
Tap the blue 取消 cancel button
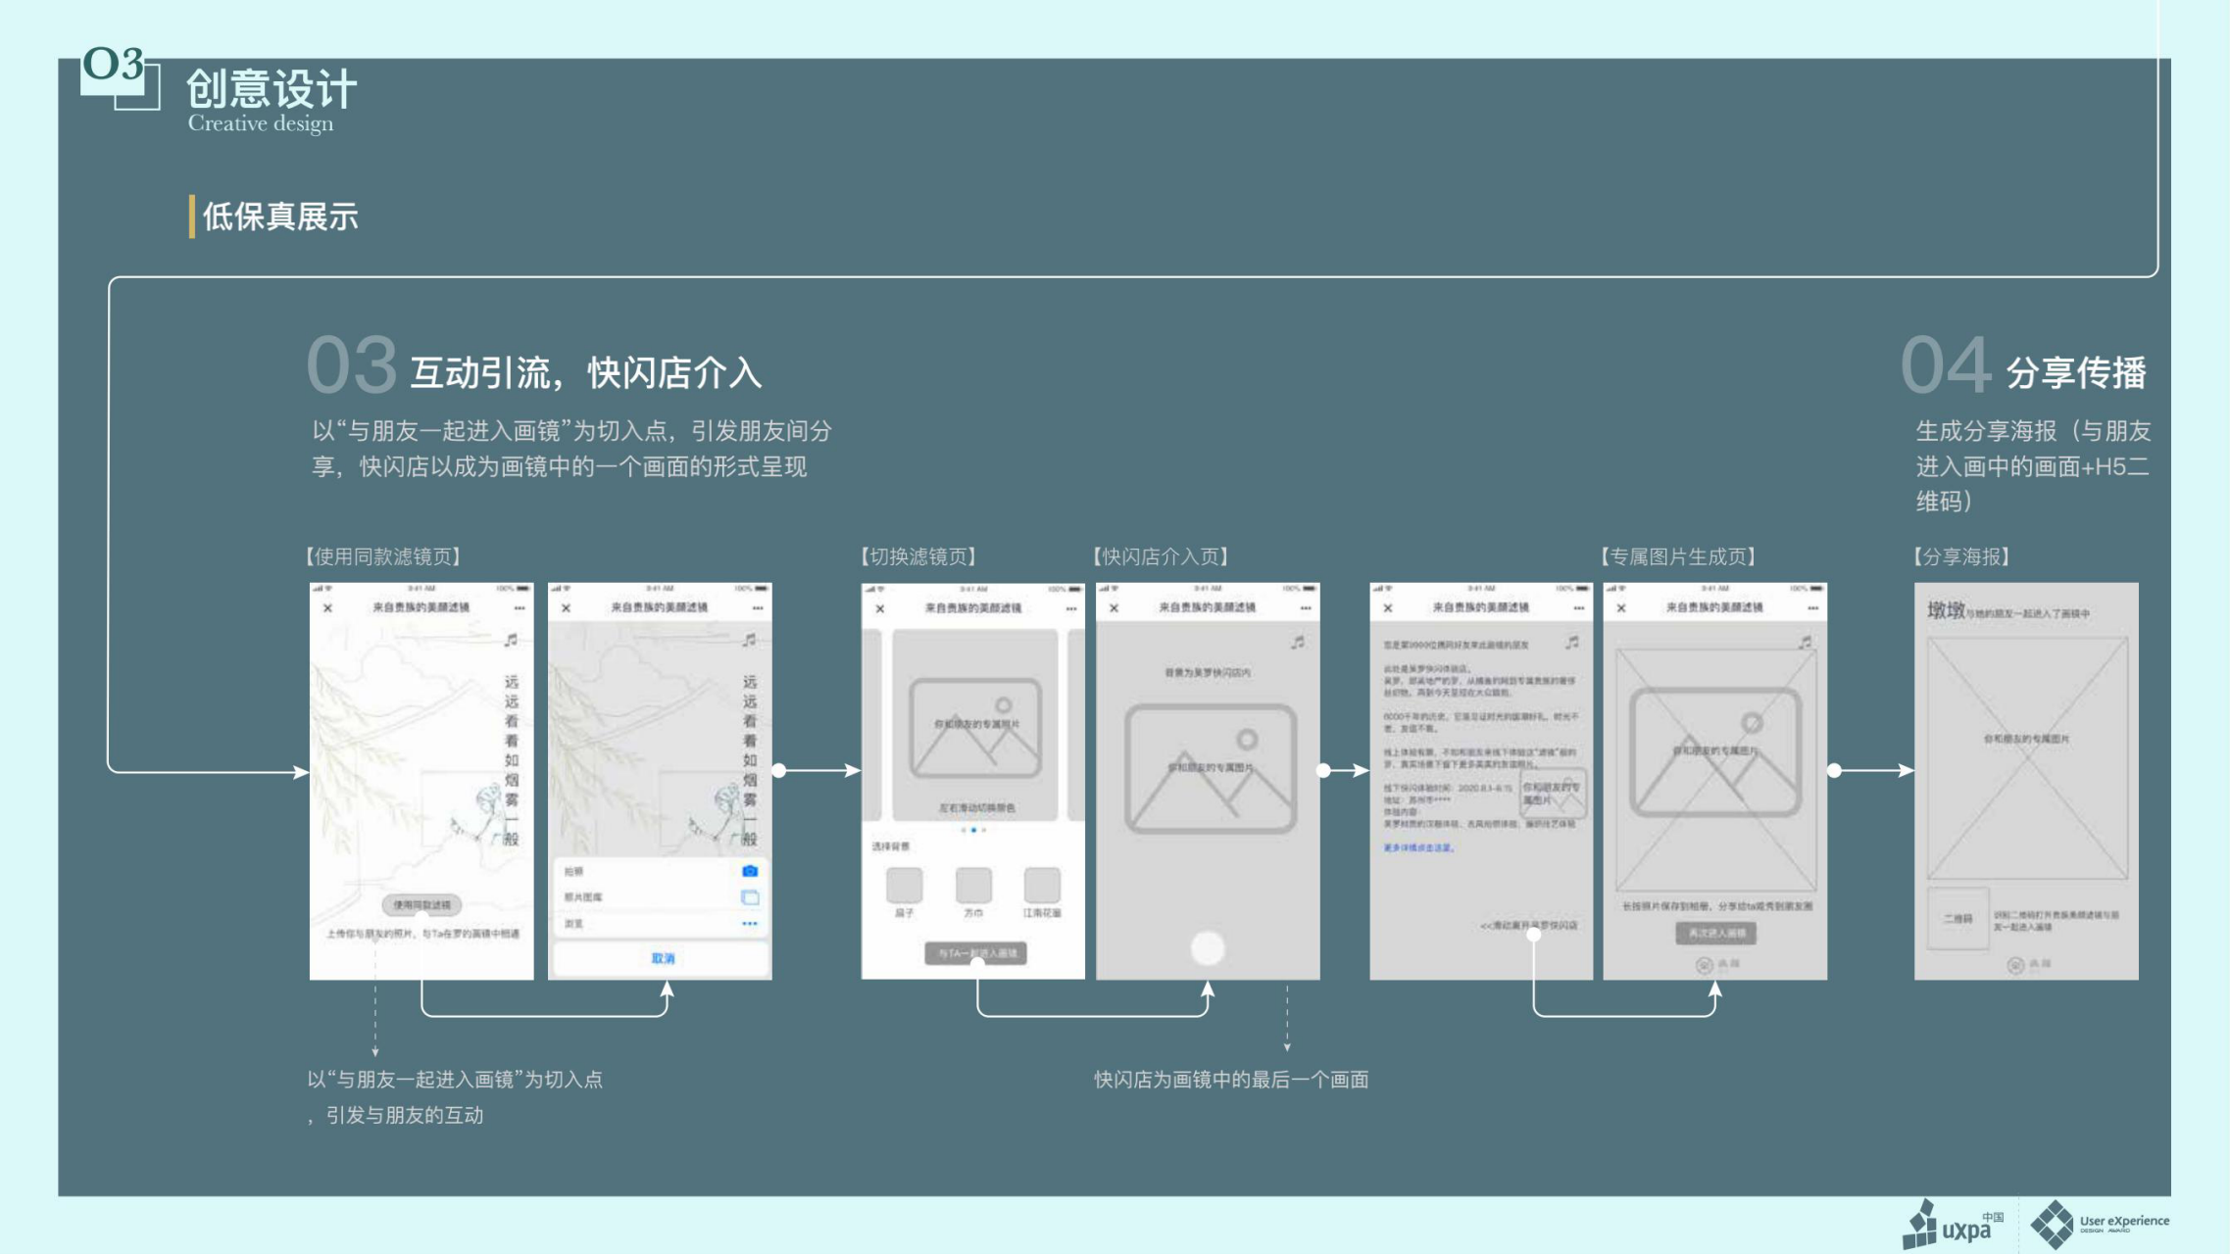[x=663, y=958]
